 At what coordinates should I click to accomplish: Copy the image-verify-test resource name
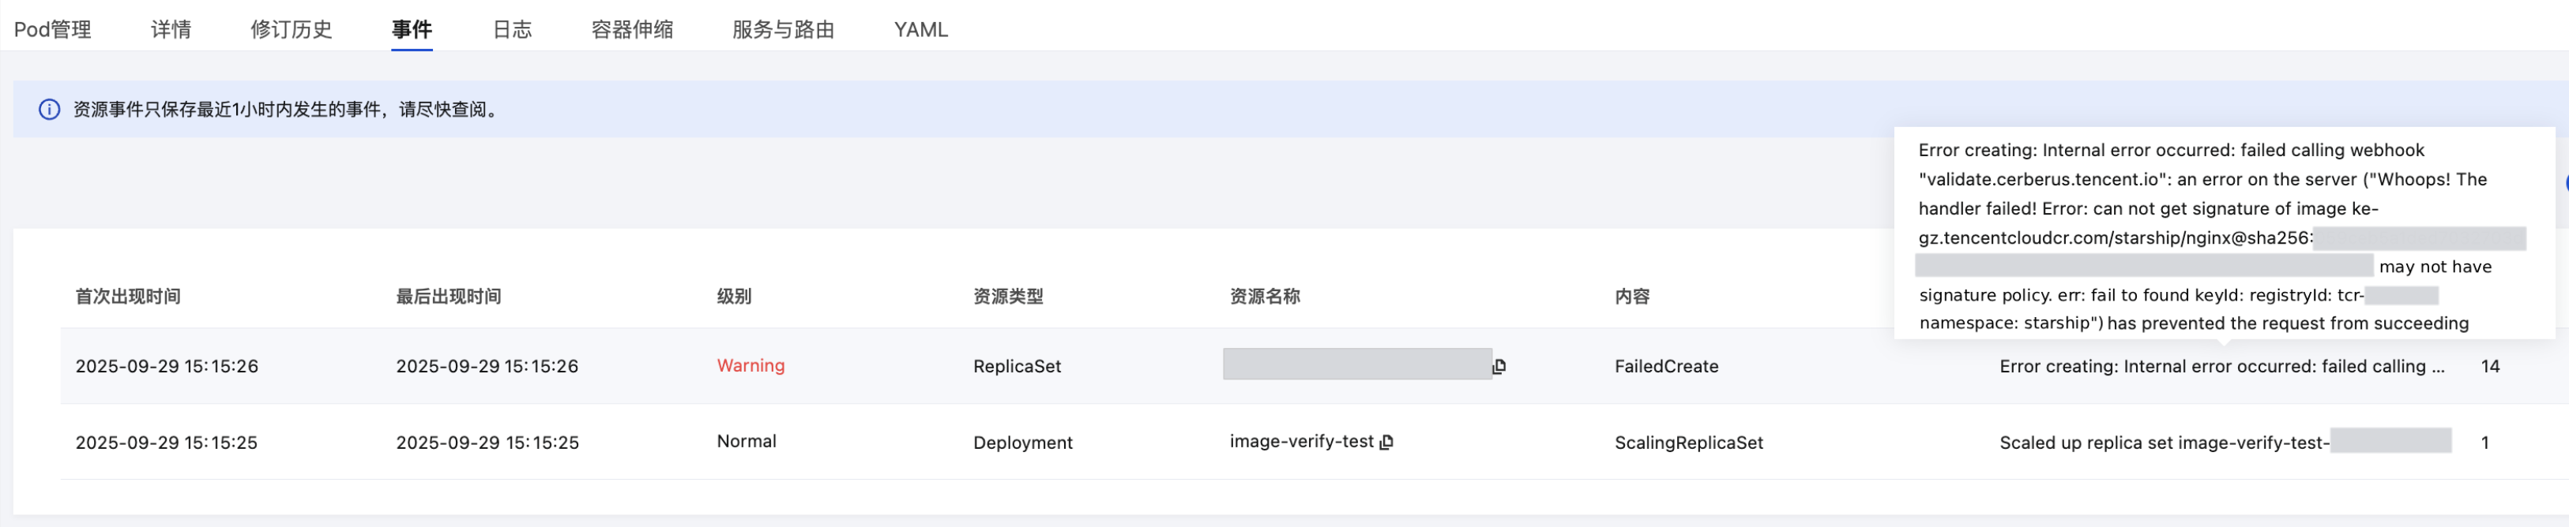1386,443
